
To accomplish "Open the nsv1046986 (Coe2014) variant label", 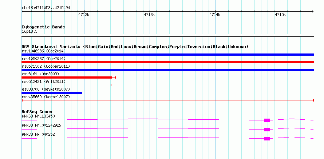I will (x=44, y=51).
